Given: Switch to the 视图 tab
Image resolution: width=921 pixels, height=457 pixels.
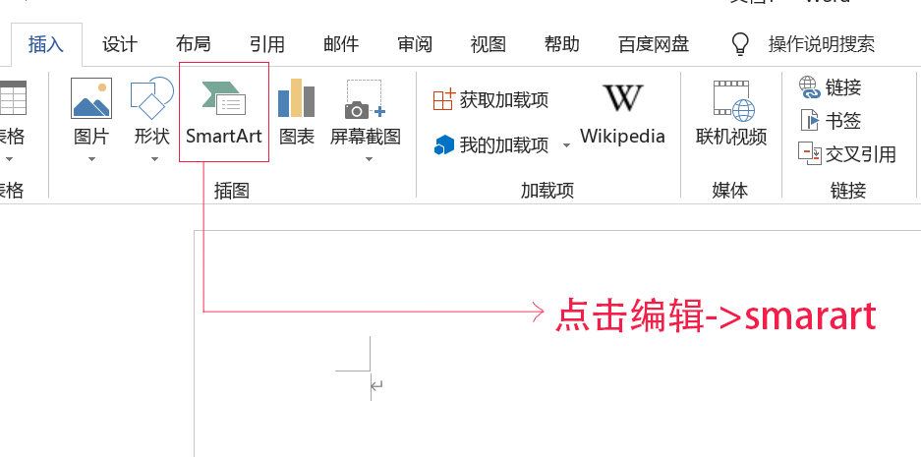Looking at the screenshot, I should coord(489,44).
